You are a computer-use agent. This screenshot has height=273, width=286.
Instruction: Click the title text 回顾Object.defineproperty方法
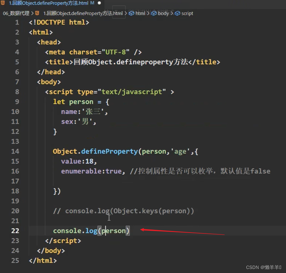pos(131,62)
